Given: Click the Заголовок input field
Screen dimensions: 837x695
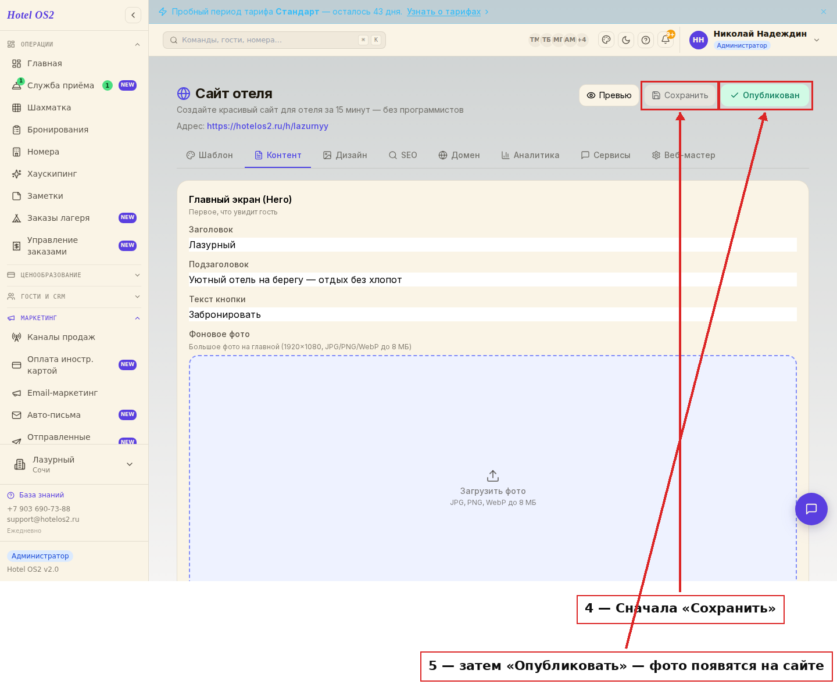Looking at the screenshot, I should [493, 245].
